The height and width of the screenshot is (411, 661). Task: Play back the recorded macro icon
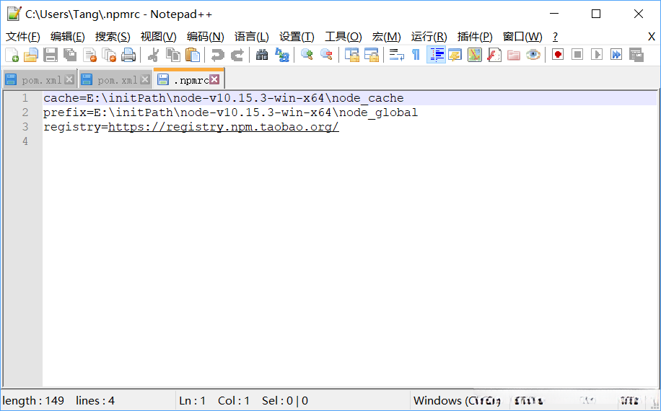pyautogui.click(x=597, y=55)
